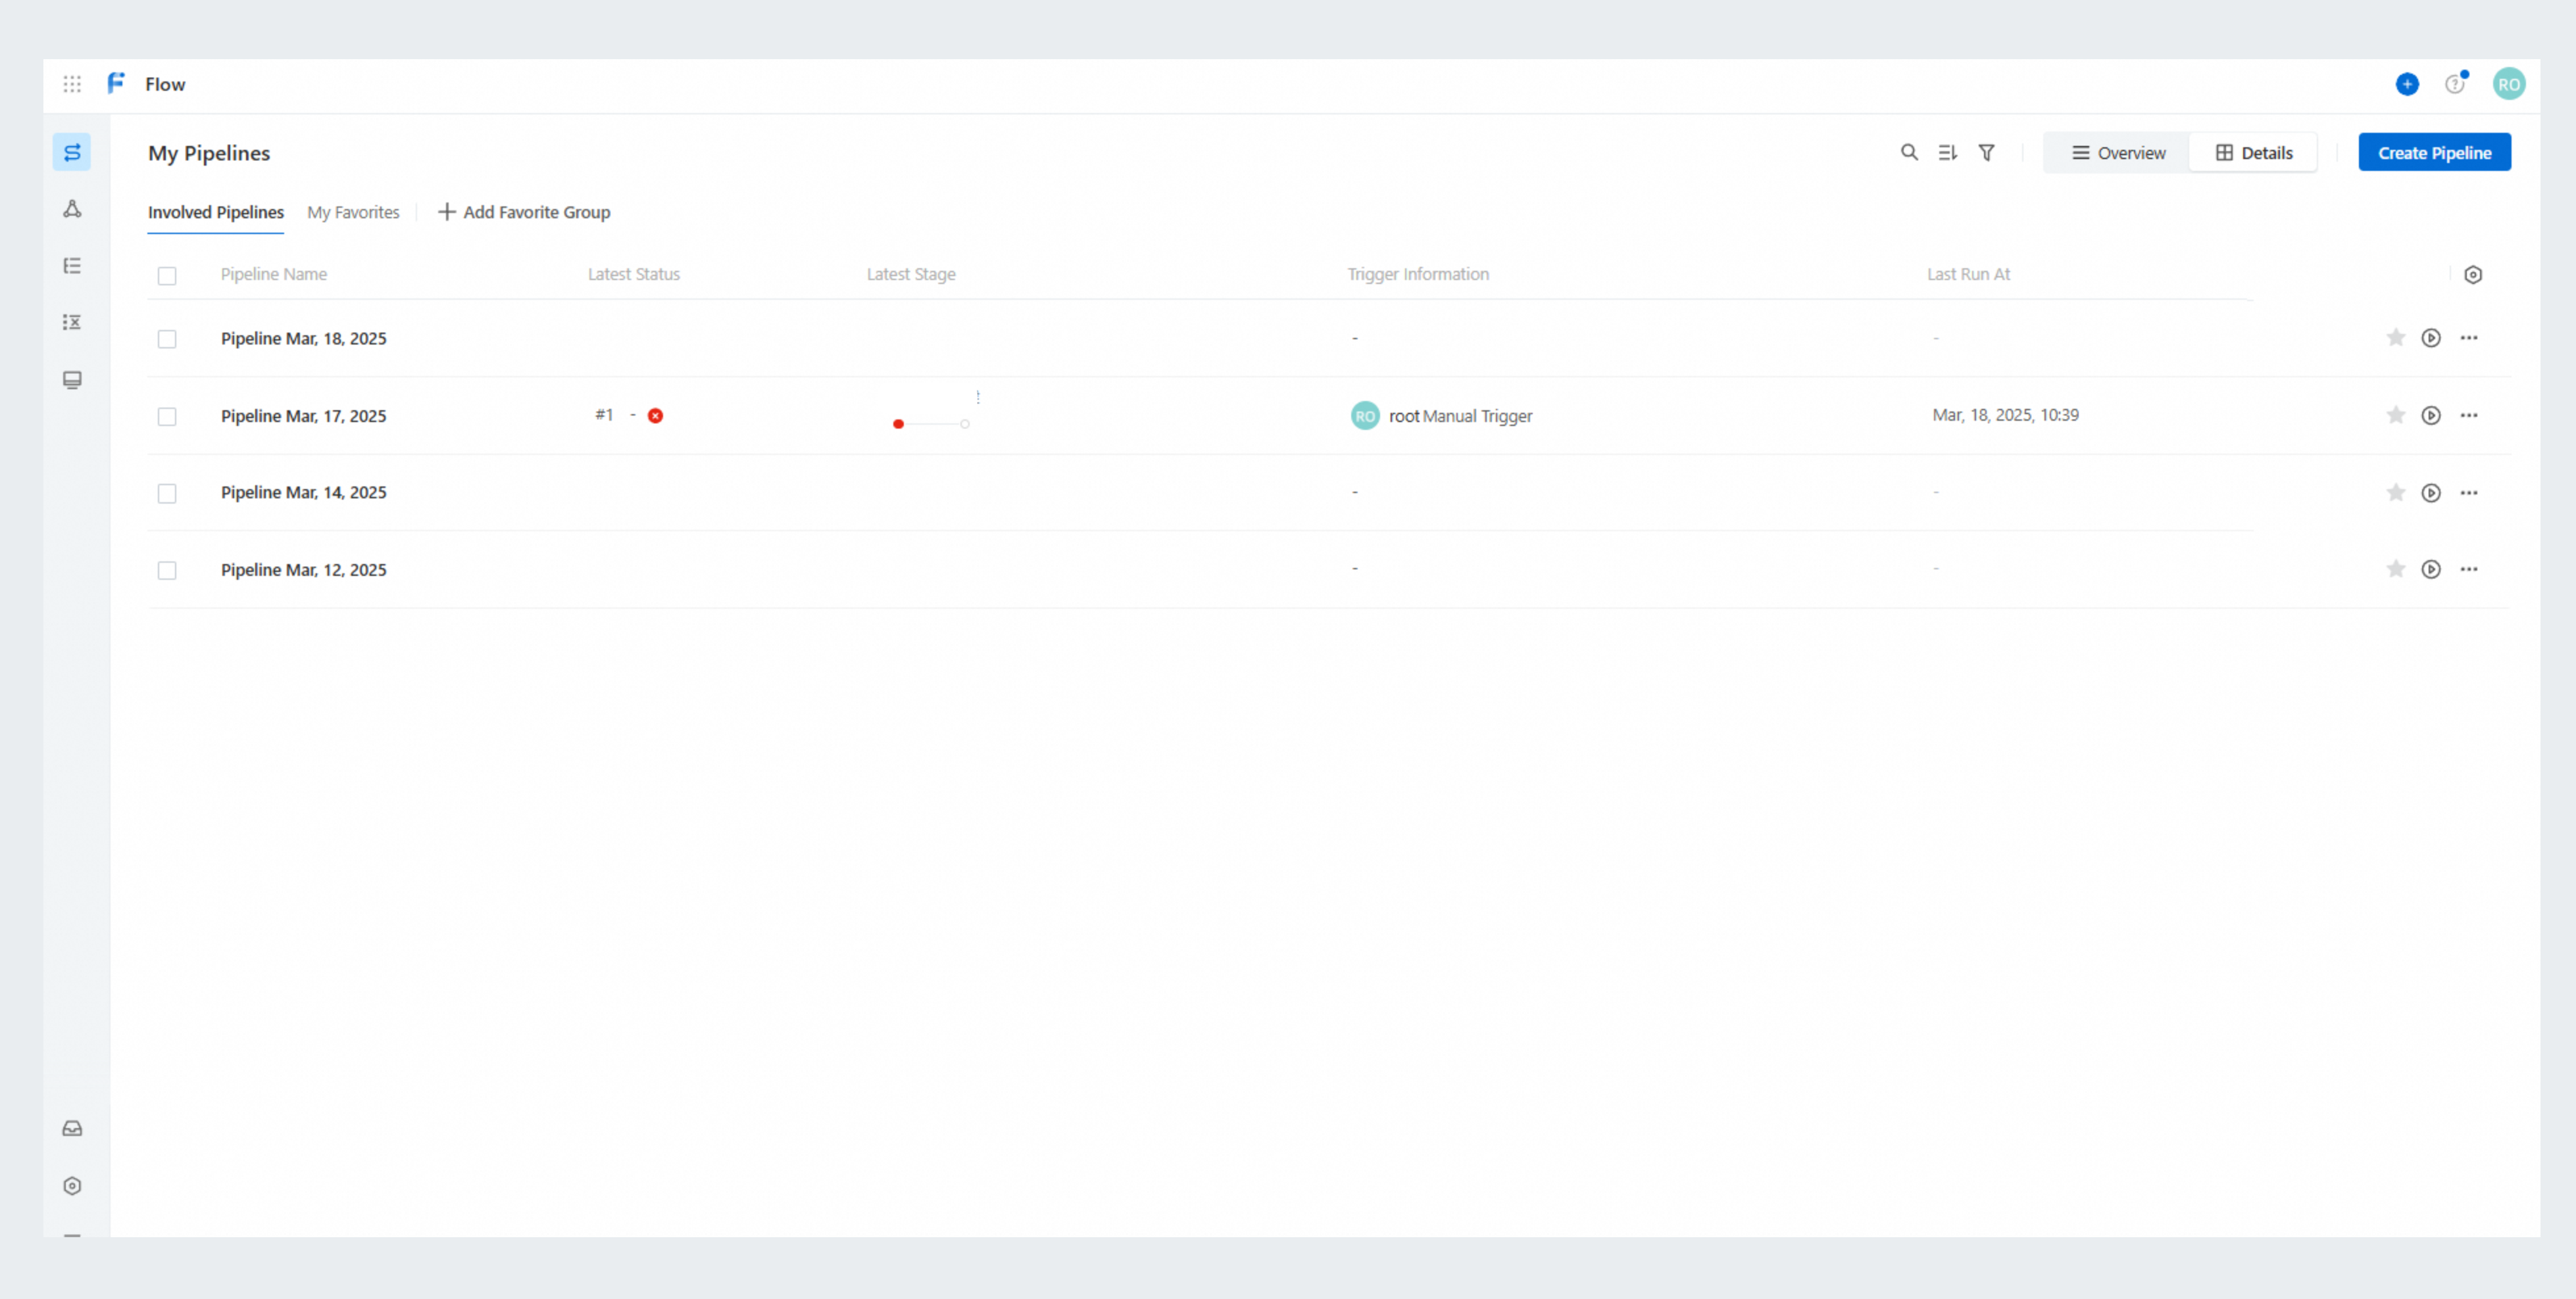Image resolution: width=2576 pixels, height=1299 pixels.
Task: Select the environments icon in the sidebar
Action: click(72, 209)
